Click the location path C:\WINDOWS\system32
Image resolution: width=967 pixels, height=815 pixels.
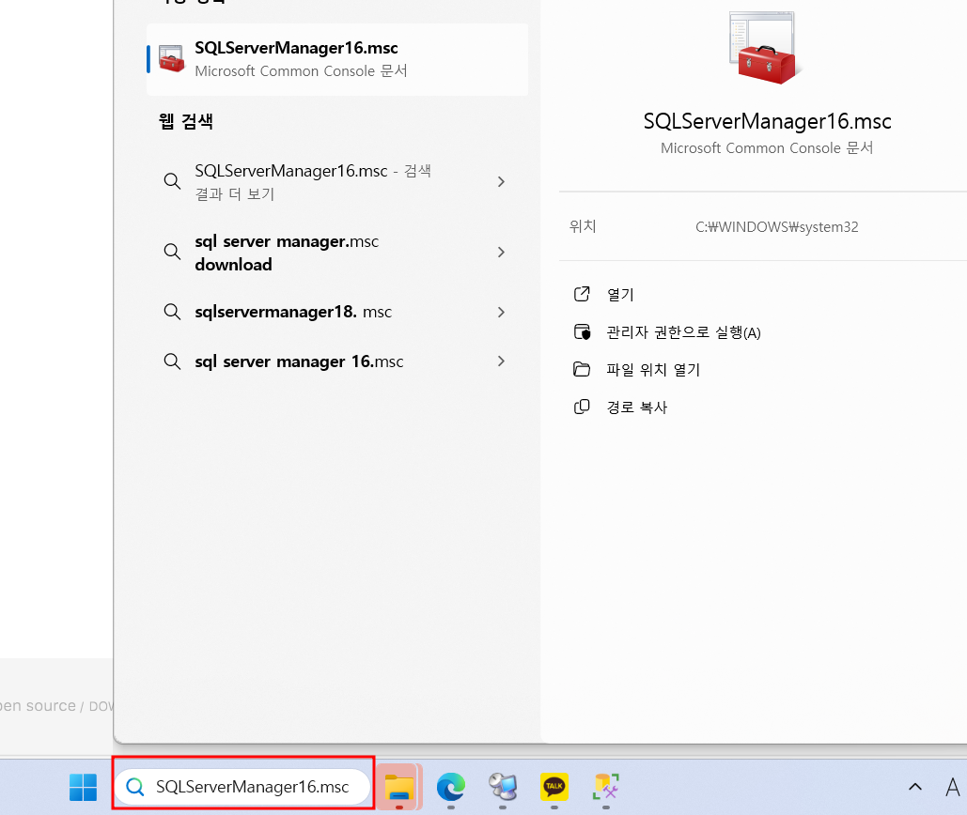click(776, 226)
